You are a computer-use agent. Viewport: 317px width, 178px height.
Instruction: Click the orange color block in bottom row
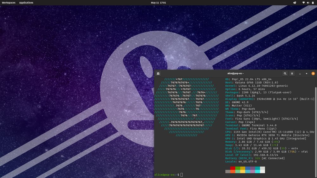pyautogui.click(x=233, y=172)
